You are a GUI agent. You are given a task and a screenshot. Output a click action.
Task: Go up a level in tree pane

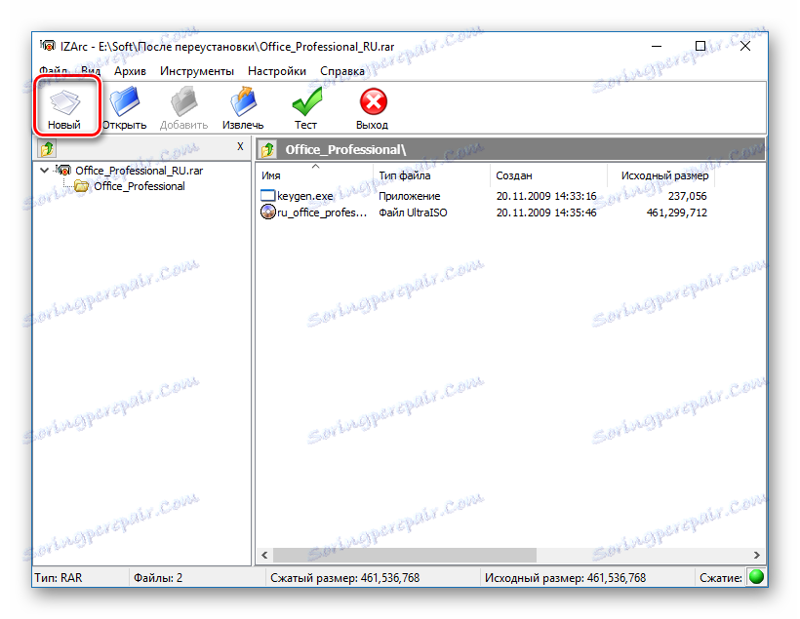pos(47,149)
